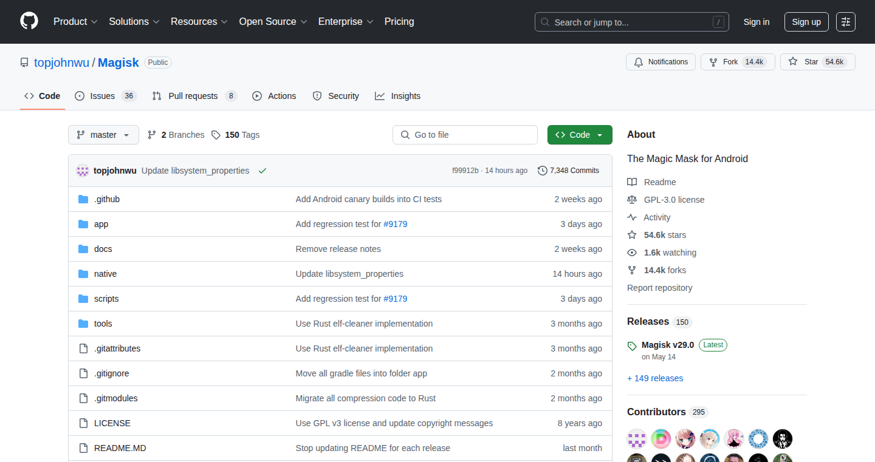The height and width of the screenshot is (462, 875).
Task: Click the green check status icon on the latest commit
Action: point(262,171)
